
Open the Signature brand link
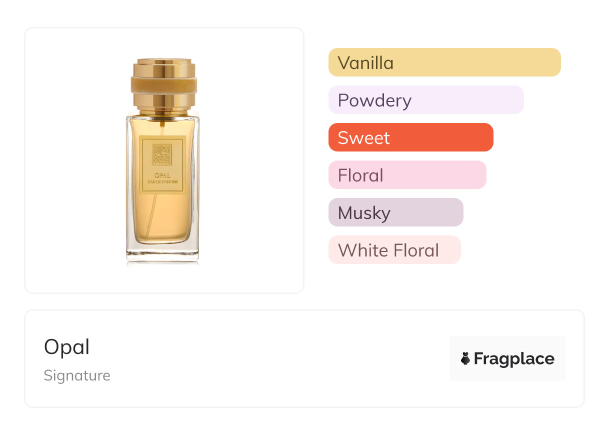[77, 375]
